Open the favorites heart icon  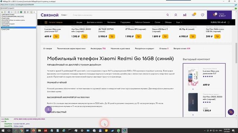(202, 15)
